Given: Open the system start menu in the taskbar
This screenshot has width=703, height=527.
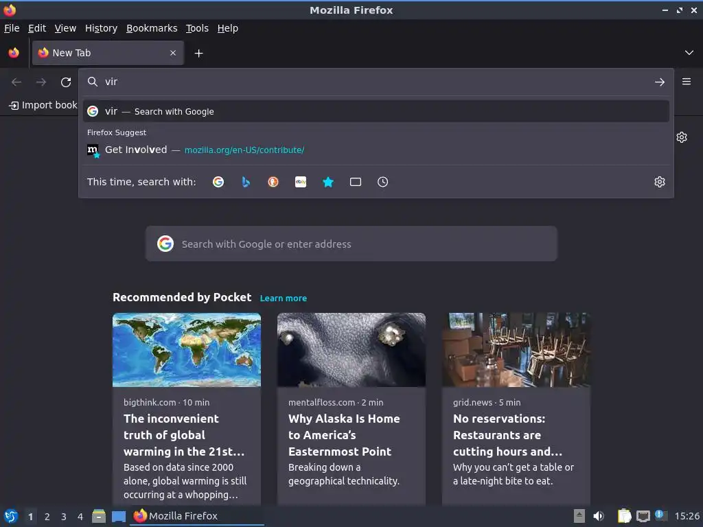Looking at the screenshot, I should (11, 516).
